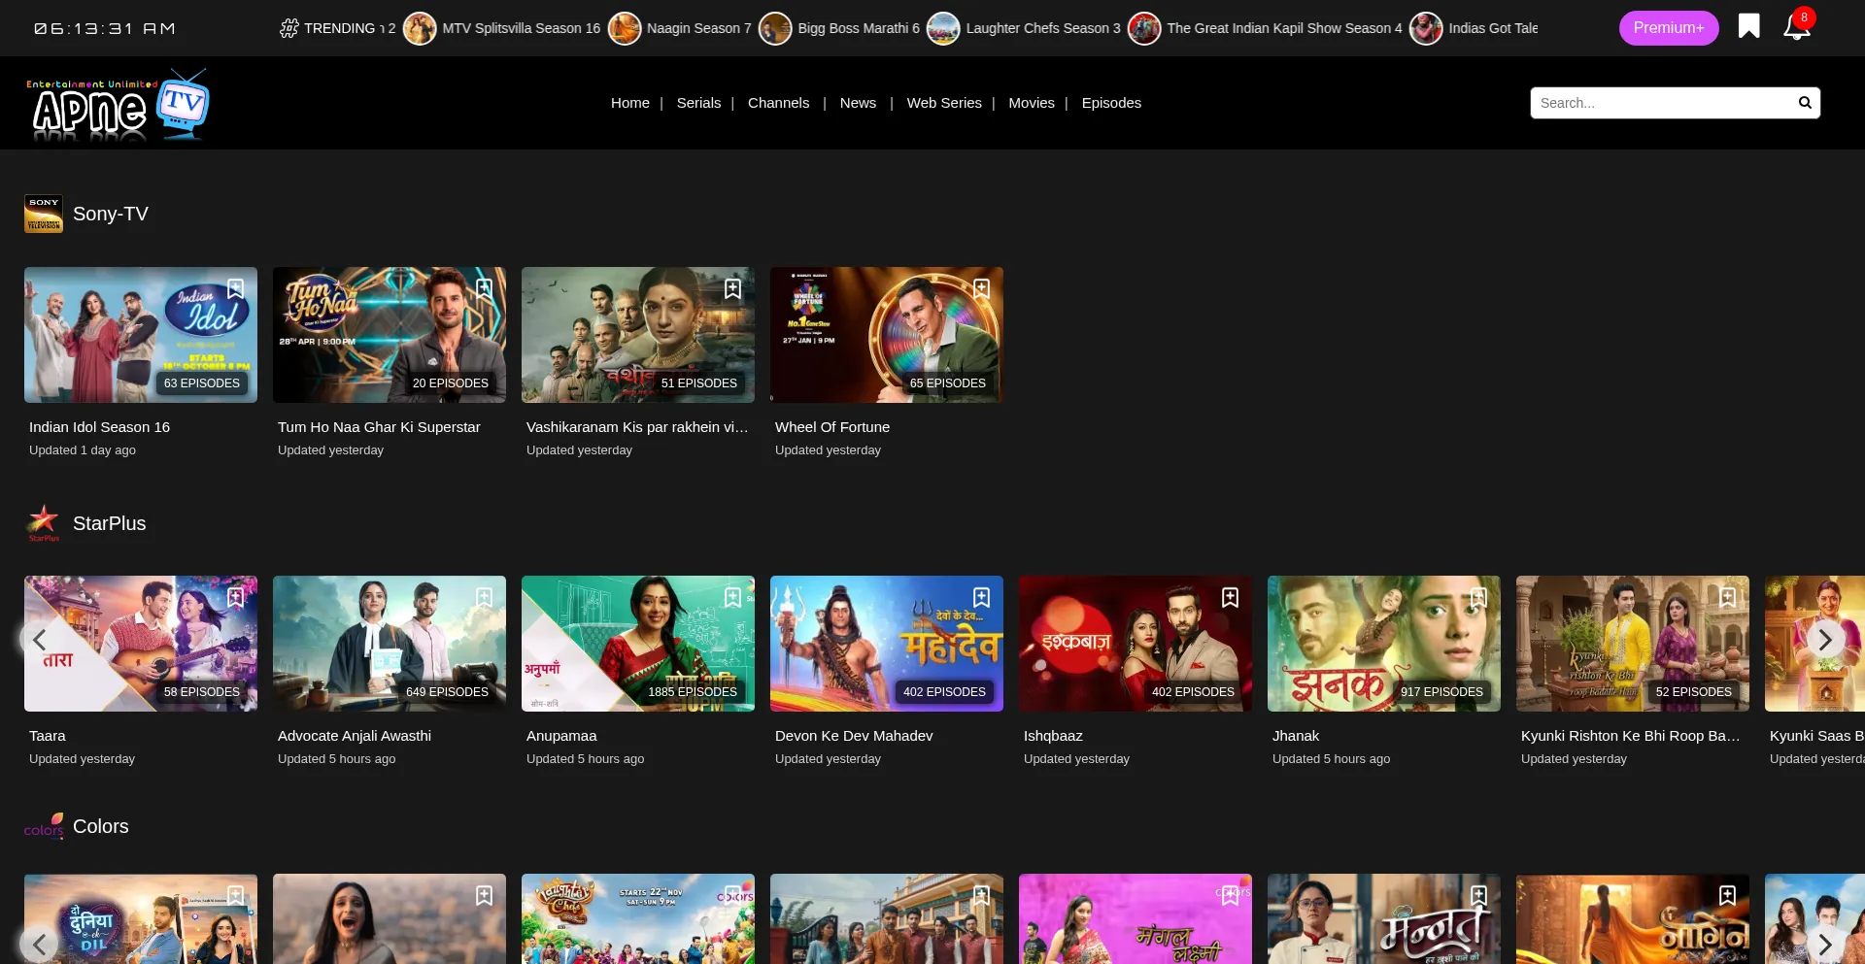Bookmark Indian Idol Season 16
This screenshot has width=1865, height=964.
(235, 288)
